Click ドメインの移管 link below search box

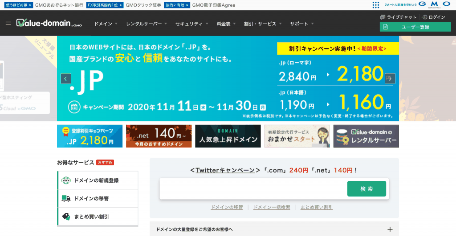(227, 207)
